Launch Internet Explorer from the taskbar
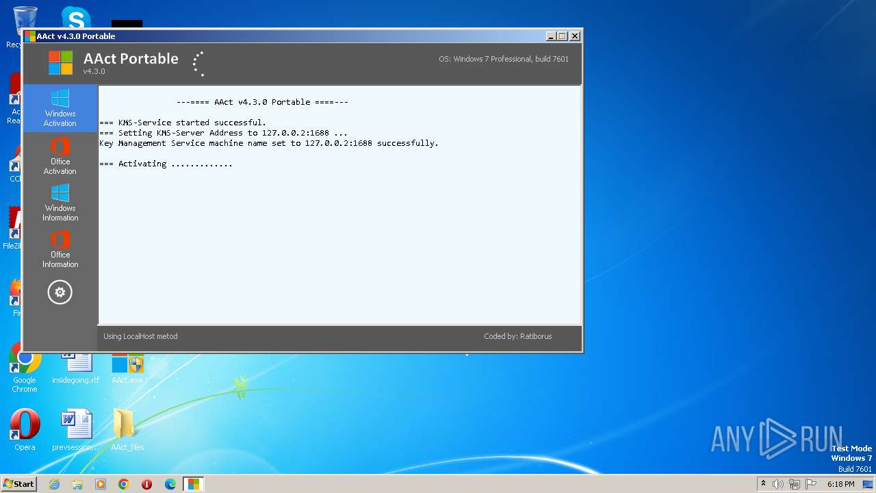 (x=54, y=484)
